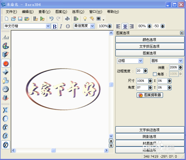Open the 文件(F) menu
186x160 pixels.
pyautogui.click(x=12, y=12)
